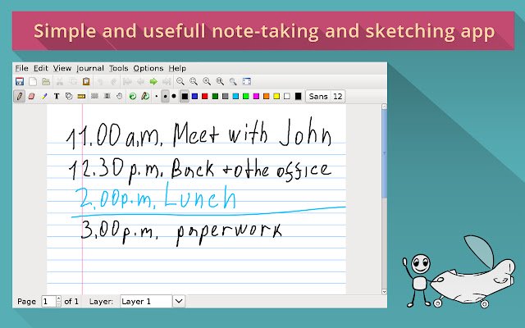Click the Sans 12 font button
525x328 pixels.
click(x=326, y=97)
